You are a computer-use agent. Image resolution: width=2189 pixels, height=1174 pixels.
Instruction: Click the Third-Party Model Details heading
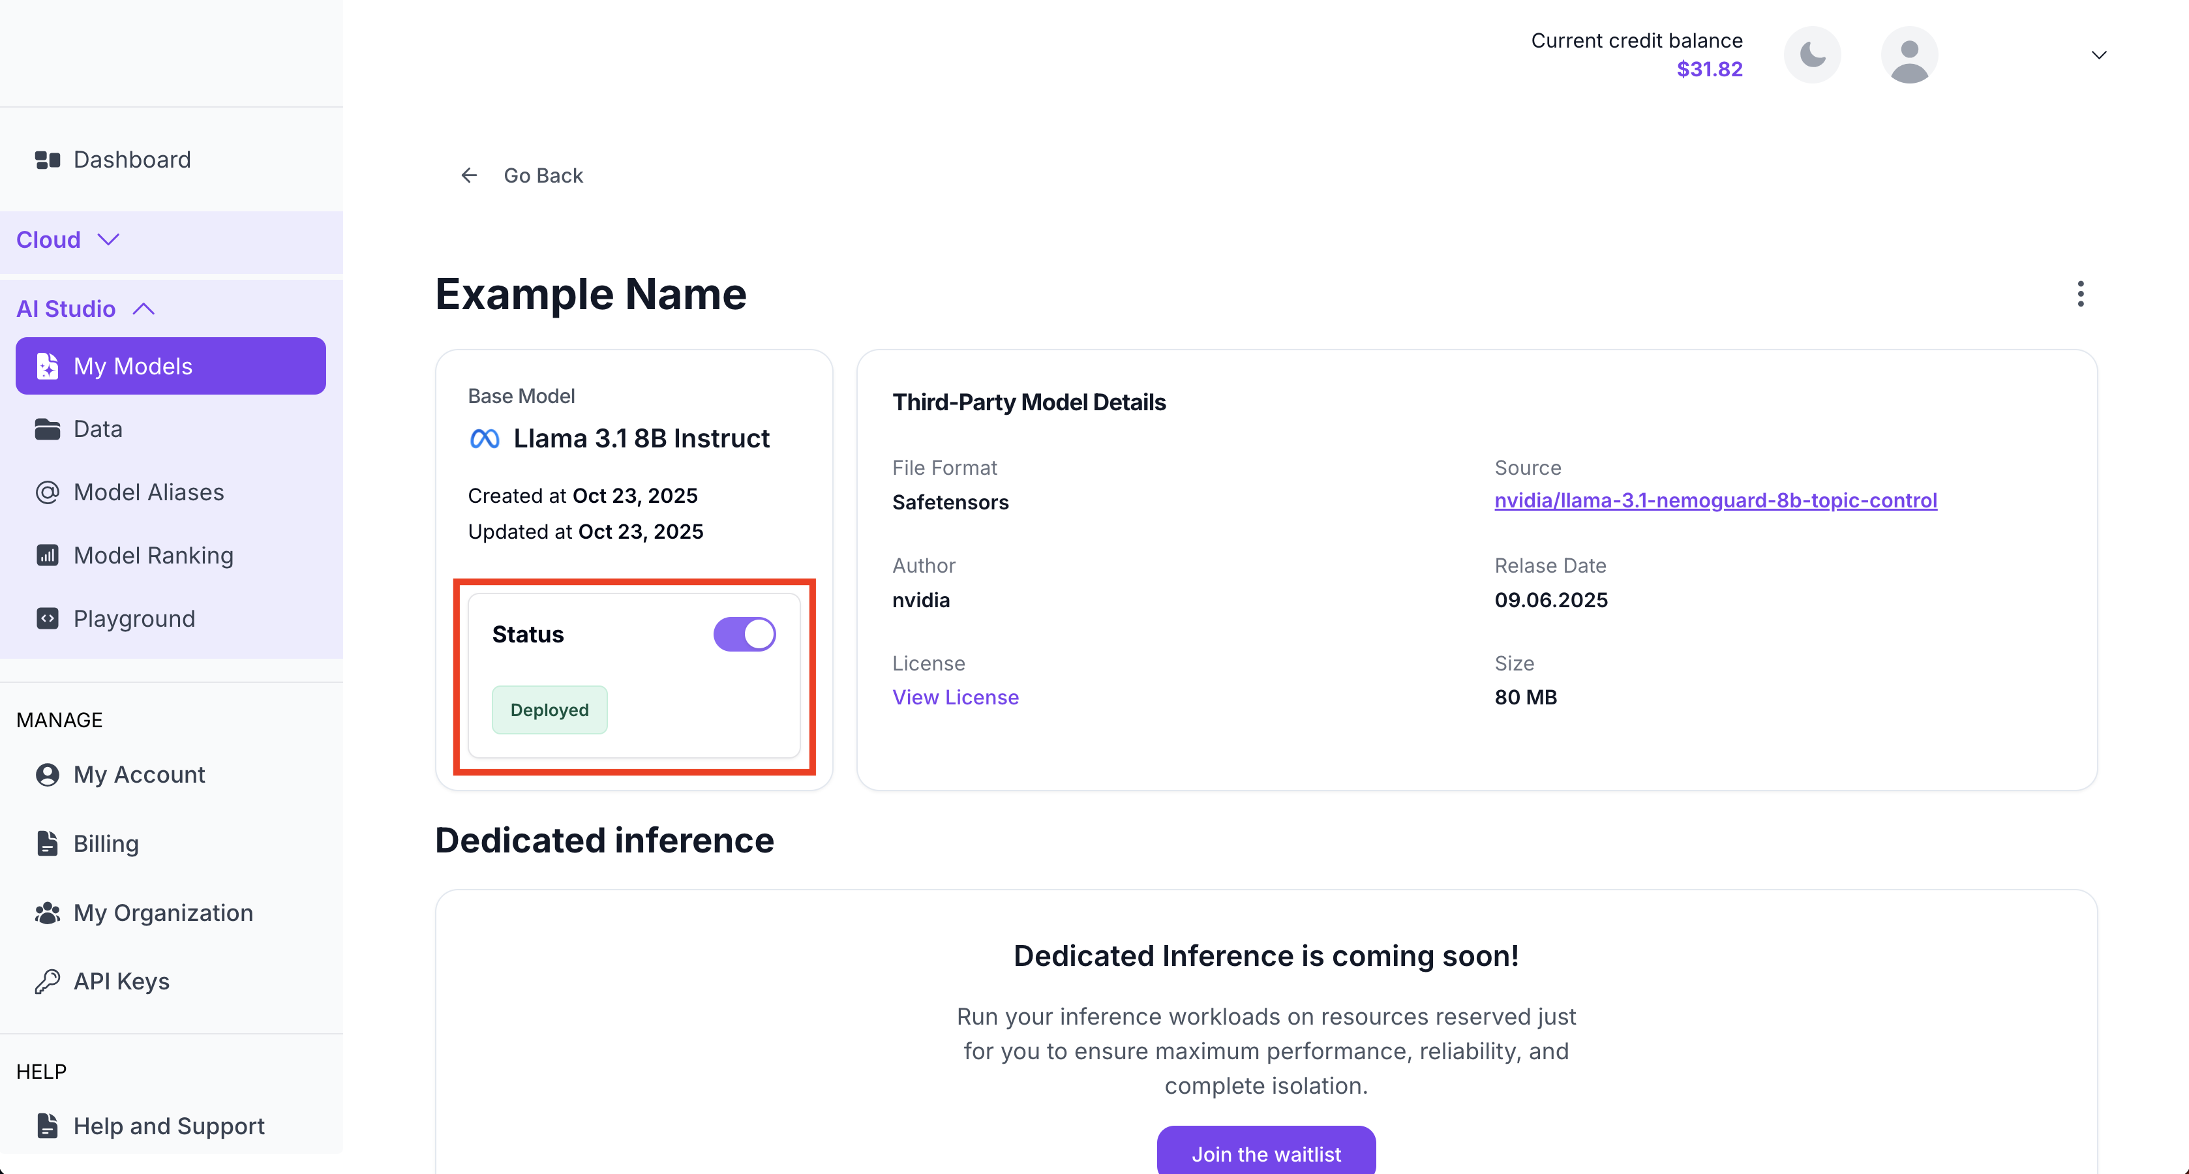(x=1028, y=402)
